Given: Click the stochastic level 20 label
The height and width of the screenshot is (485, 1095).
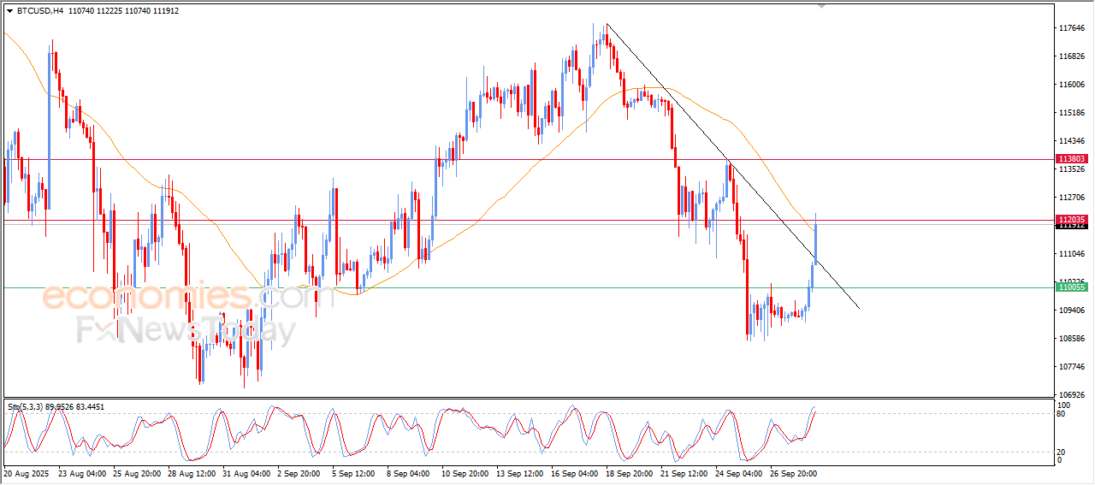Looking at the screenshot, I should coord(1062,452).
